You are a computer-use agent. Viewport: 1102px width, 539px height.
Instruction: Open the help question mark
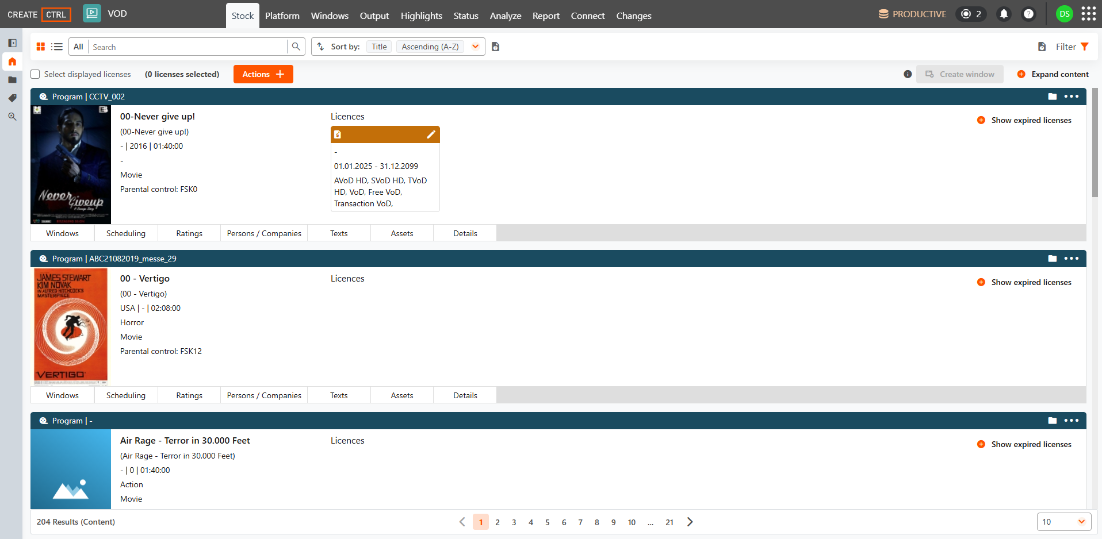coord(1028,14)
